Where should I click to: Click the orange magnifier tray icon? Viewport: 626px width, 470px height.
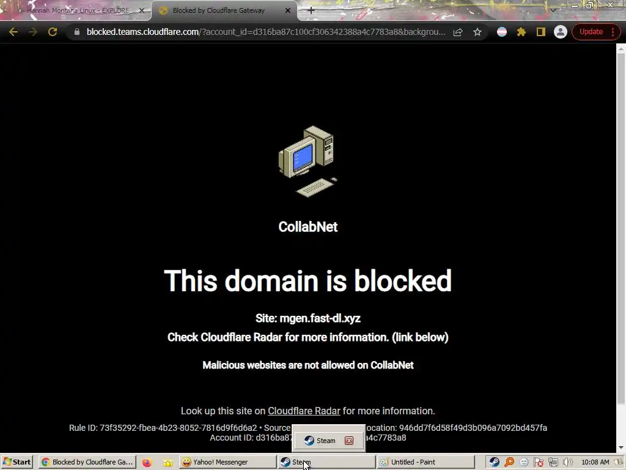pyautogui.click(x=509, y=462)
